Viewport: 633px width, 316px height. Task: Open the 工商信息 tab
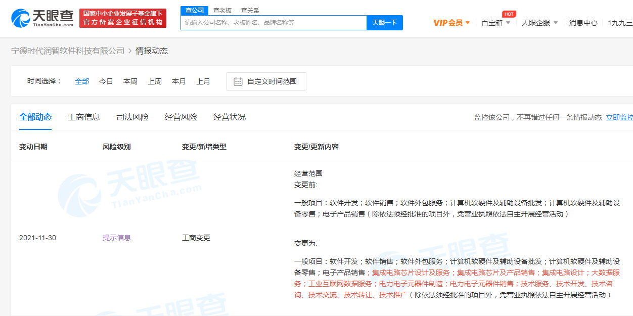coord(84,117)
